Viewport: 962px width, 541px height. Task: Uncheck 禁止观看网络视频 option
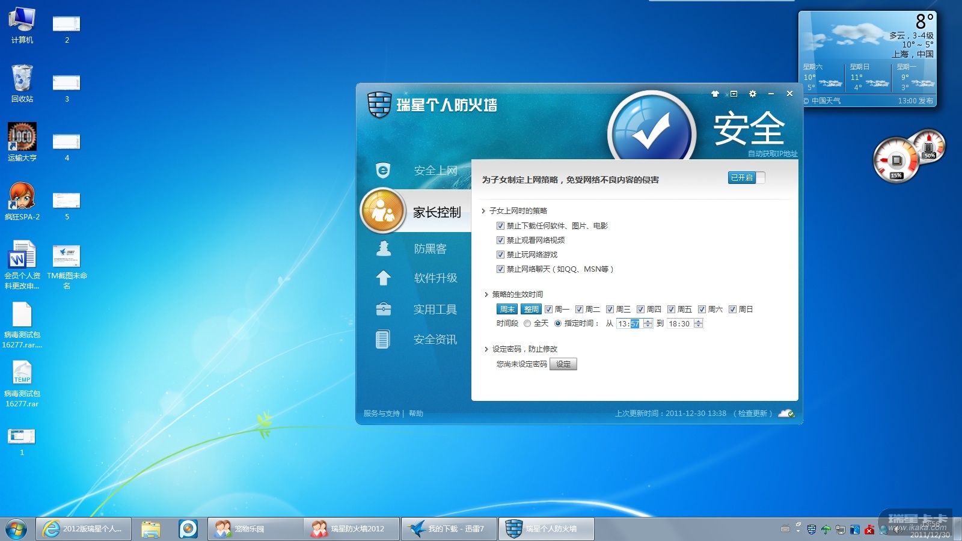point(500,240)
